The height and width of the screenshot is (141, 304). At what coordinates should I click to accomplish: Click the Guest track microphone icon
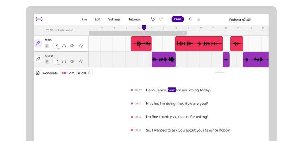coord(38,59)
